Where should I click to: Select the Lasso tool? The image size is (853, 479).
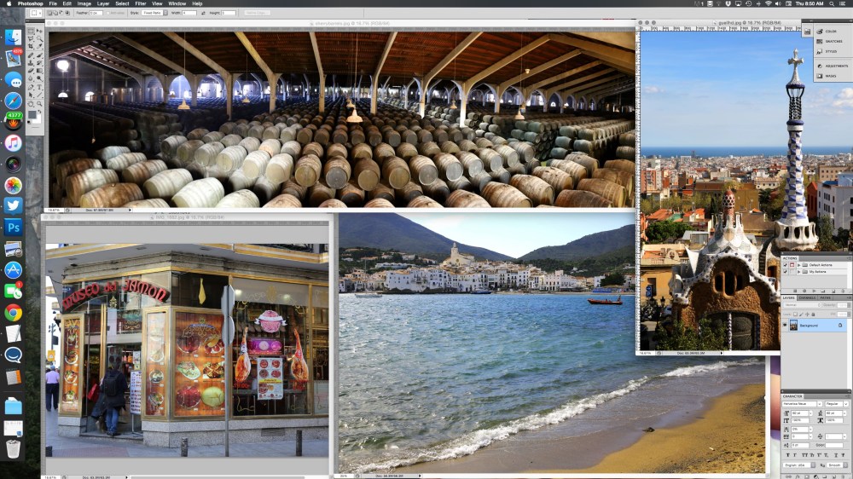[31, 38]
